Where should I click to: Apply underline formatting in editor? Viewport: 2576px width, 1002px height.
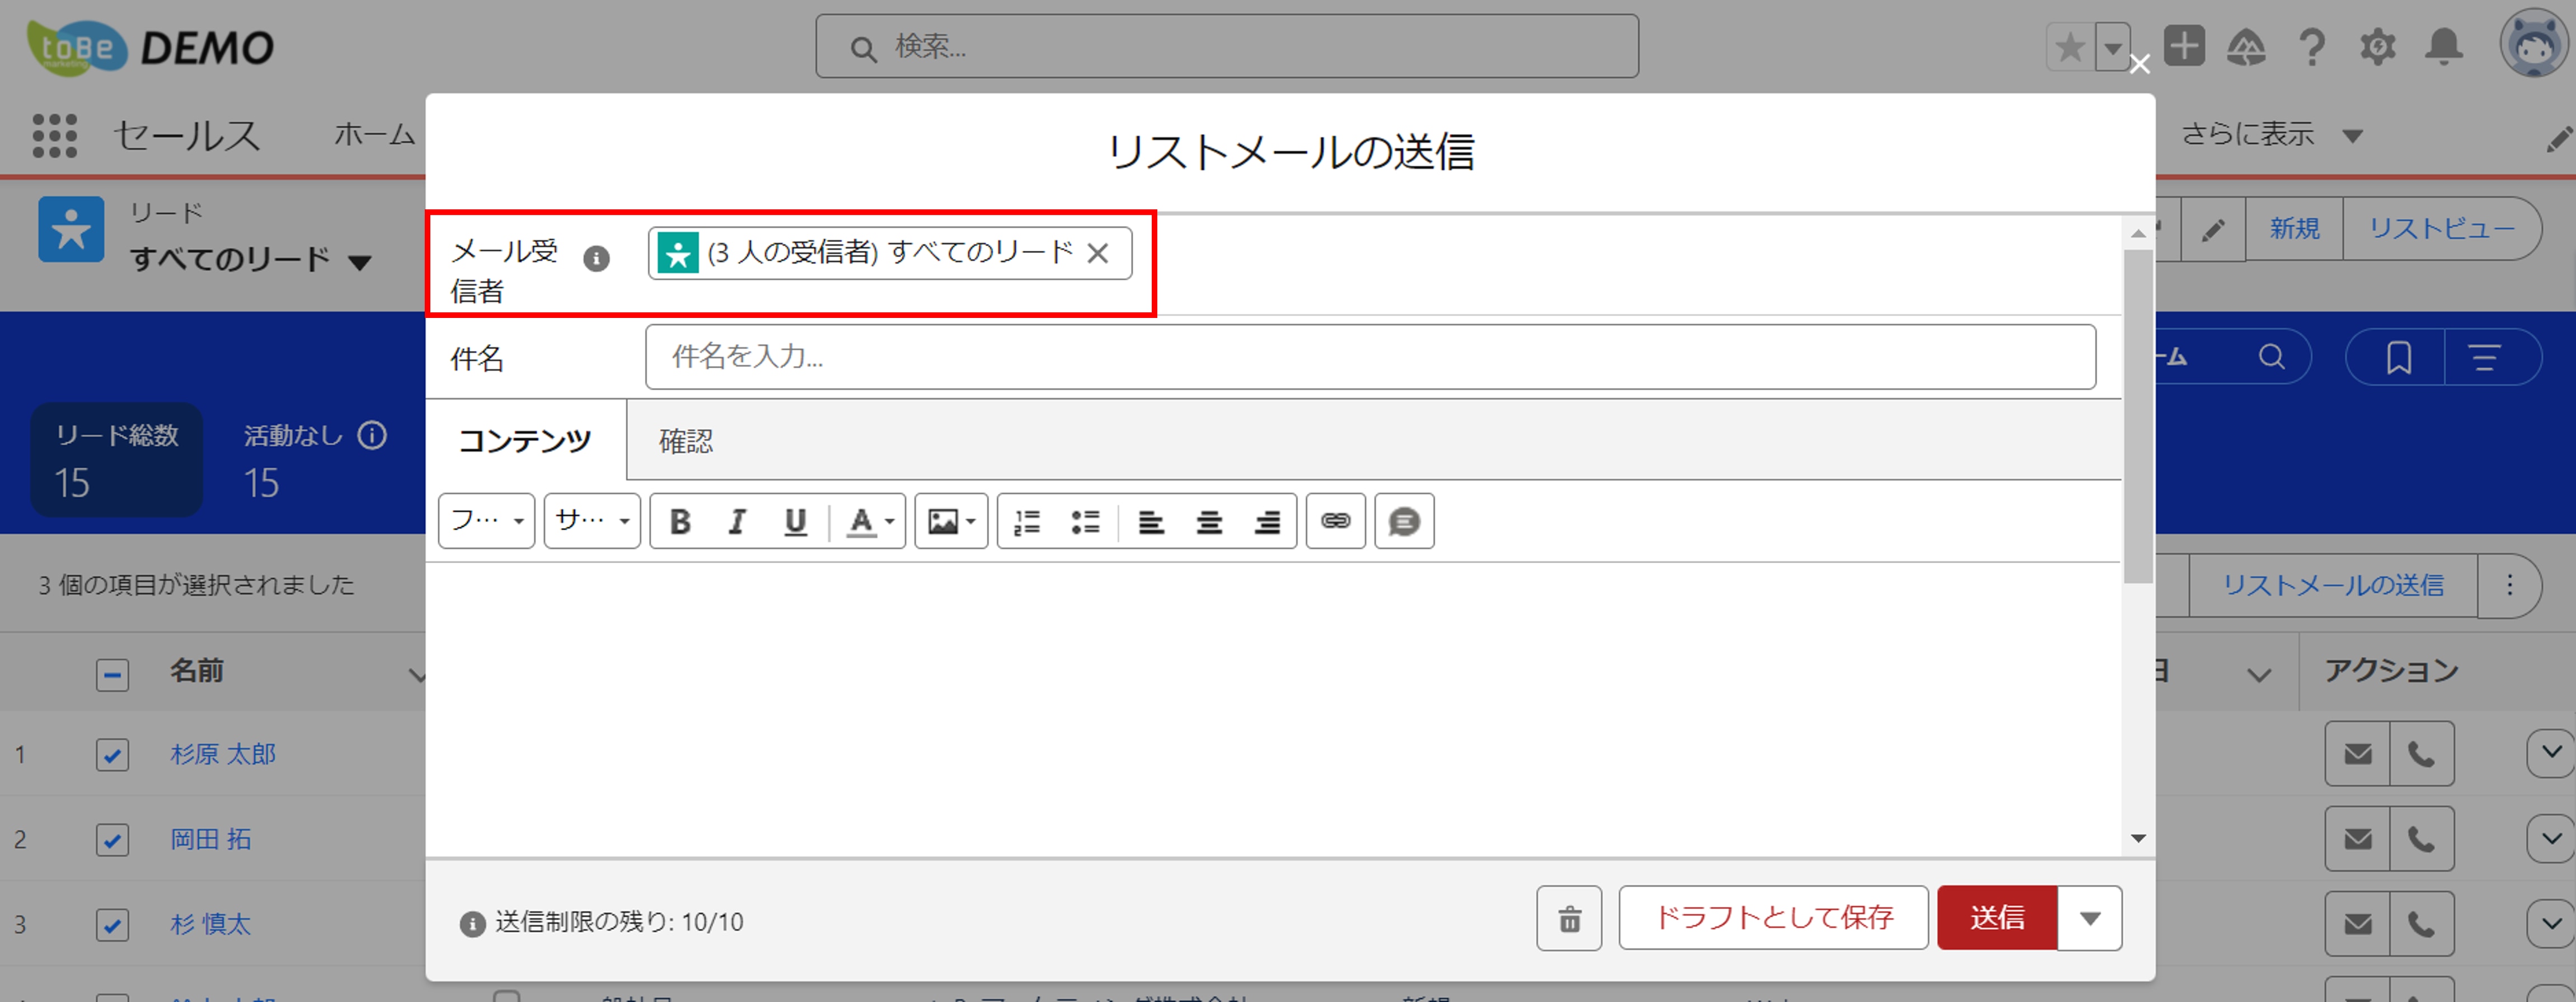[x=795, y=521]
